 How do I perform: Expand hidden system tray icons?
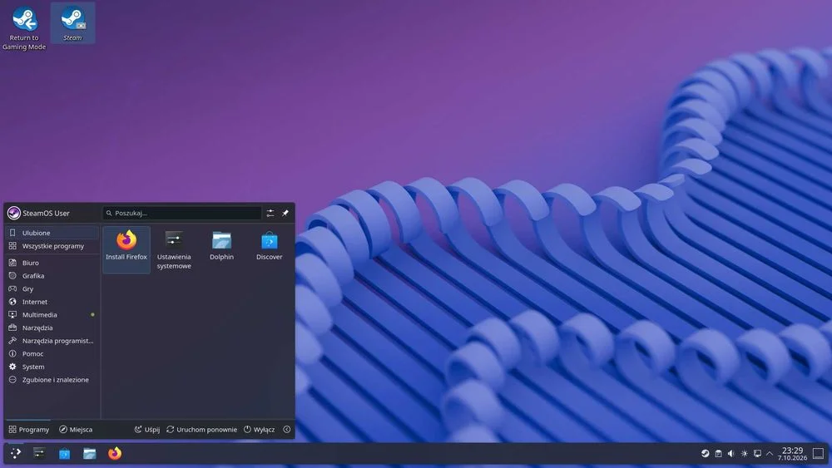(770, 453)
